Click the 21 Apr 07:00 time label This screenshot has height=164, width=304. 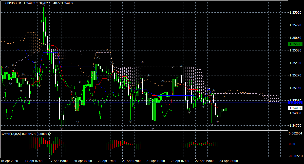pos(131,161)
